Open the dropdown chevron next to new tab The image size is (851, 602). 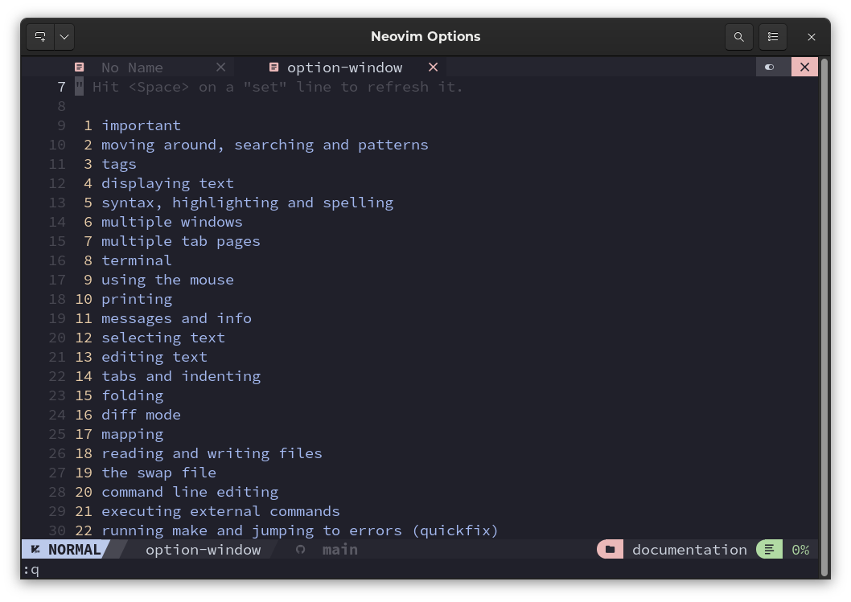(64, 36)
